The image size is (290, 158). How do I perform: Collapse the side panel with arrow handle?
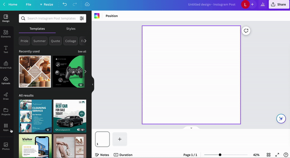coord(92,85)
